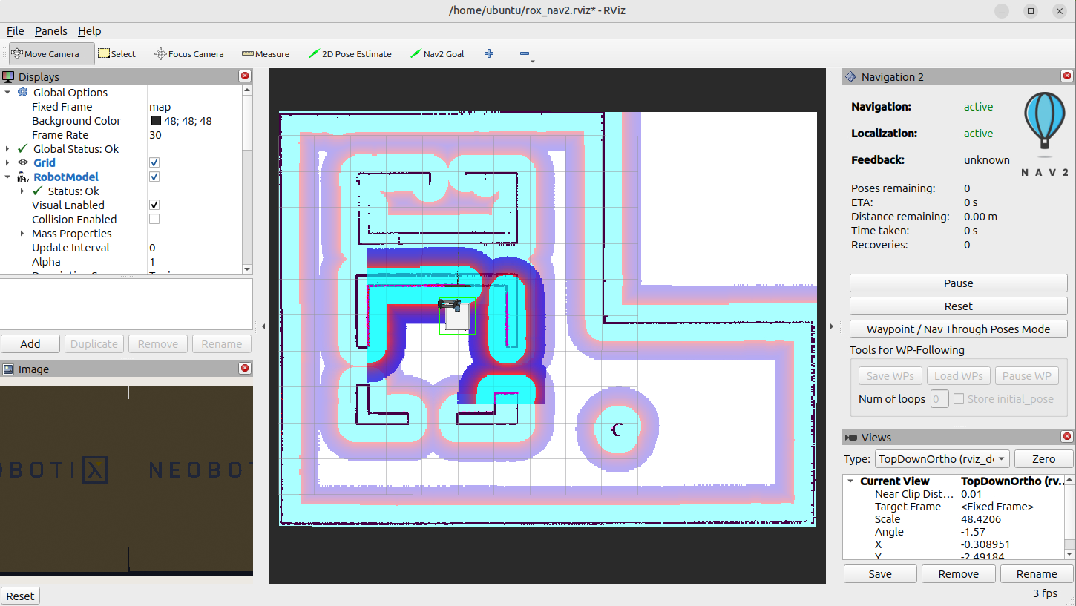Click the Views property scrollbar down arrow
This screenshot has width=1076, height=606.
pyautogui.click(x=1069, y=554)
